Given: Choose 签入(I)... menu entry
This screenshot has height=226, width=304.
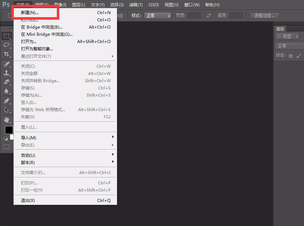Looking at the screenshot, I should point(65,103).
